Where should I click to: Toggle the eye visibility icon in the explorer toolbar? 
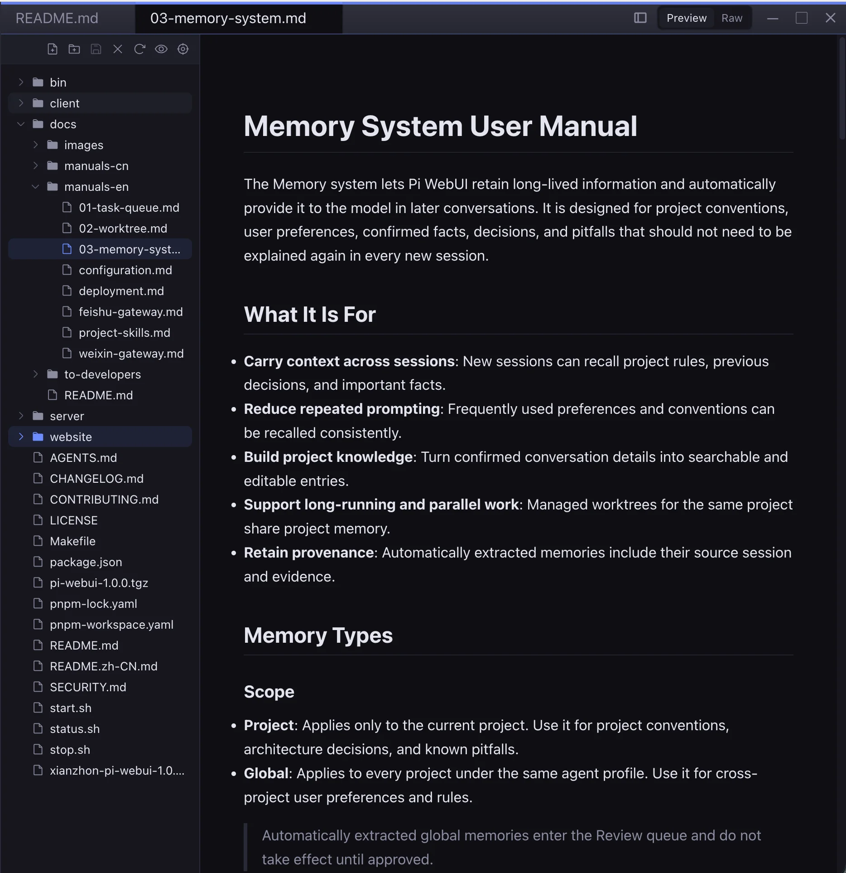161,49
